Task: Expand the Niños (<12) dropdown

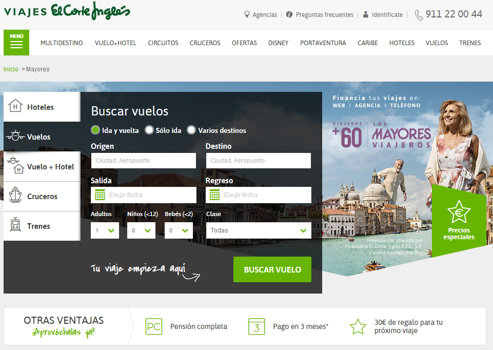Action: click(141, 230)
